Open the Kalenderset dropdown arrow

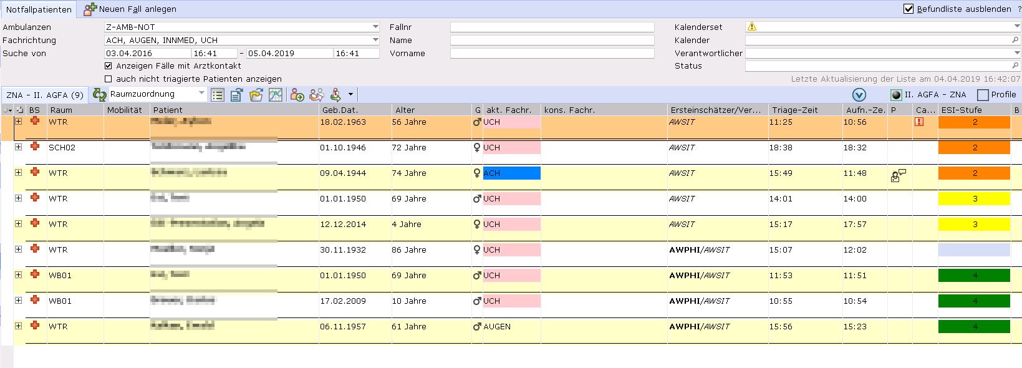click(x=1017, y=27)
